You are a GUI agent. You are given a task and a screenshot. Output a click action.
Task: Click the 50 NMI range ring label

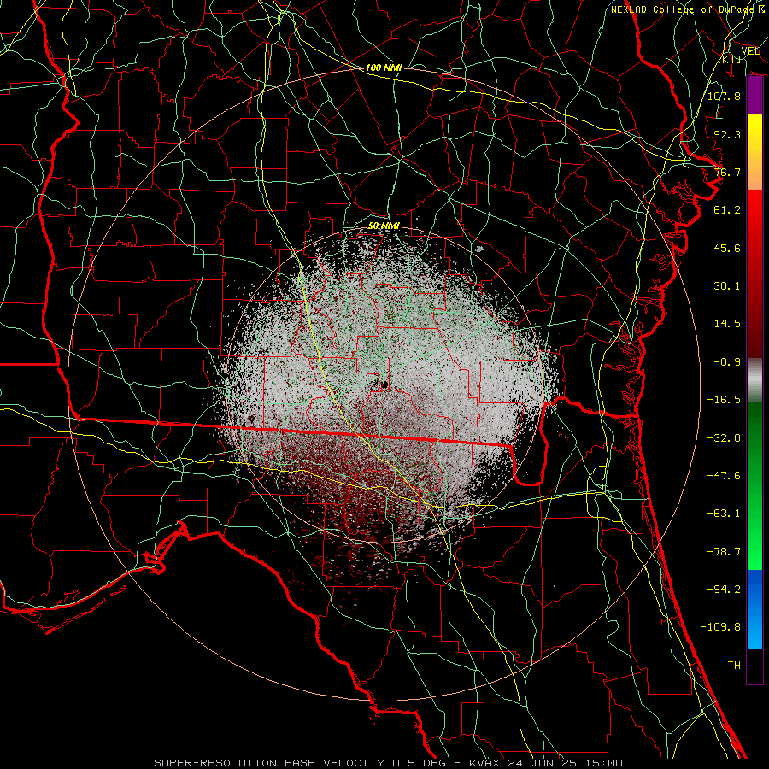(x=384, y=226)
